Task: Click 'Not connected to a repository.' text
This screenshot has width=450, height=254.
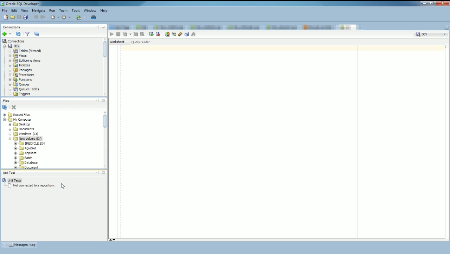Action: pos(34,185)
